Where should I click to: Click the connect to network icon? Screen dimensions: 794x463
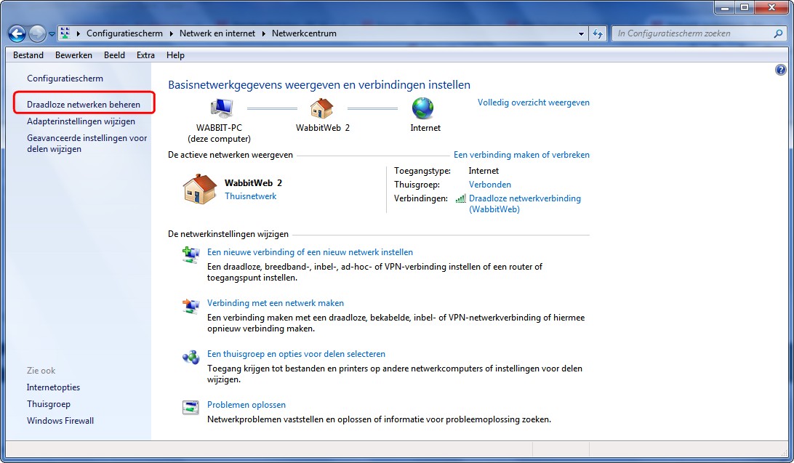[x=191, y=305]
